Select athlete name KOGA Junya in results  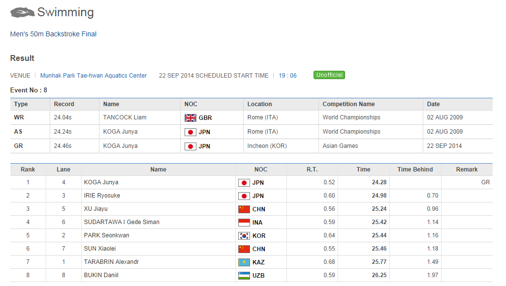(101, 182)
